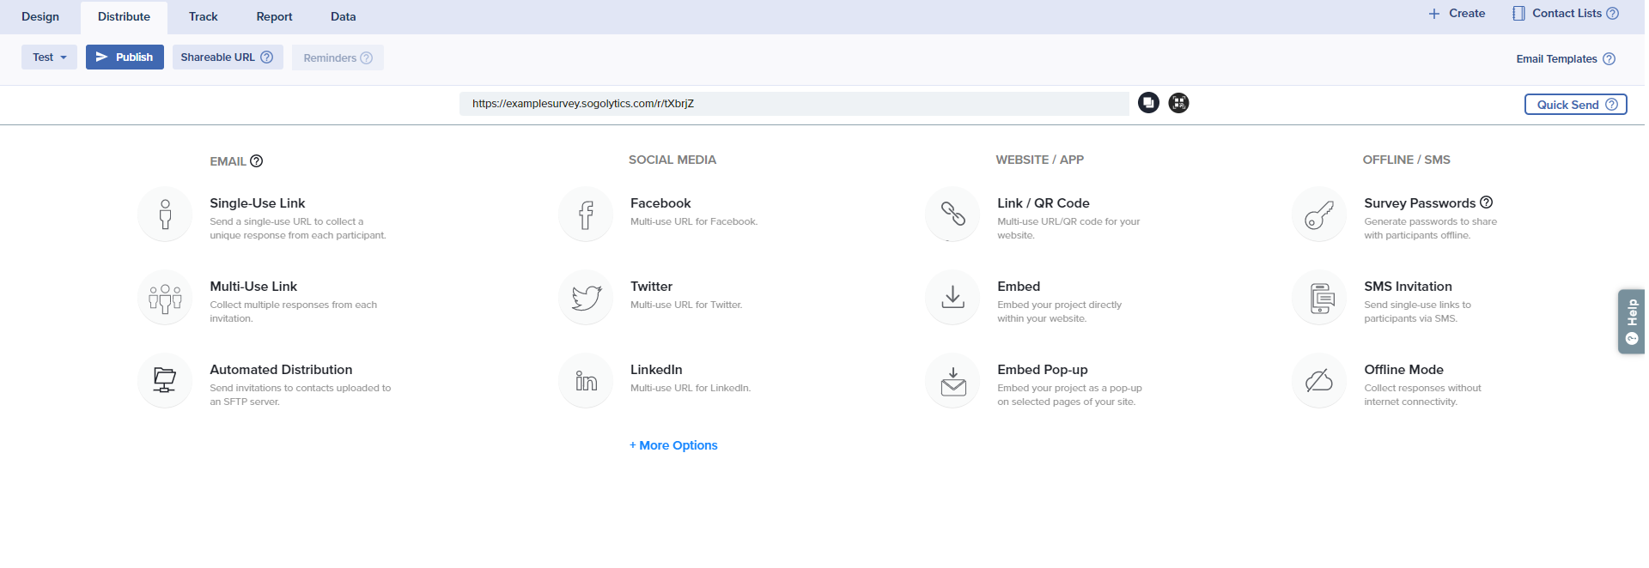Click the copy URL icon
The width and height of the screenshot is (1649, 568).
(x=1148, y=103)
